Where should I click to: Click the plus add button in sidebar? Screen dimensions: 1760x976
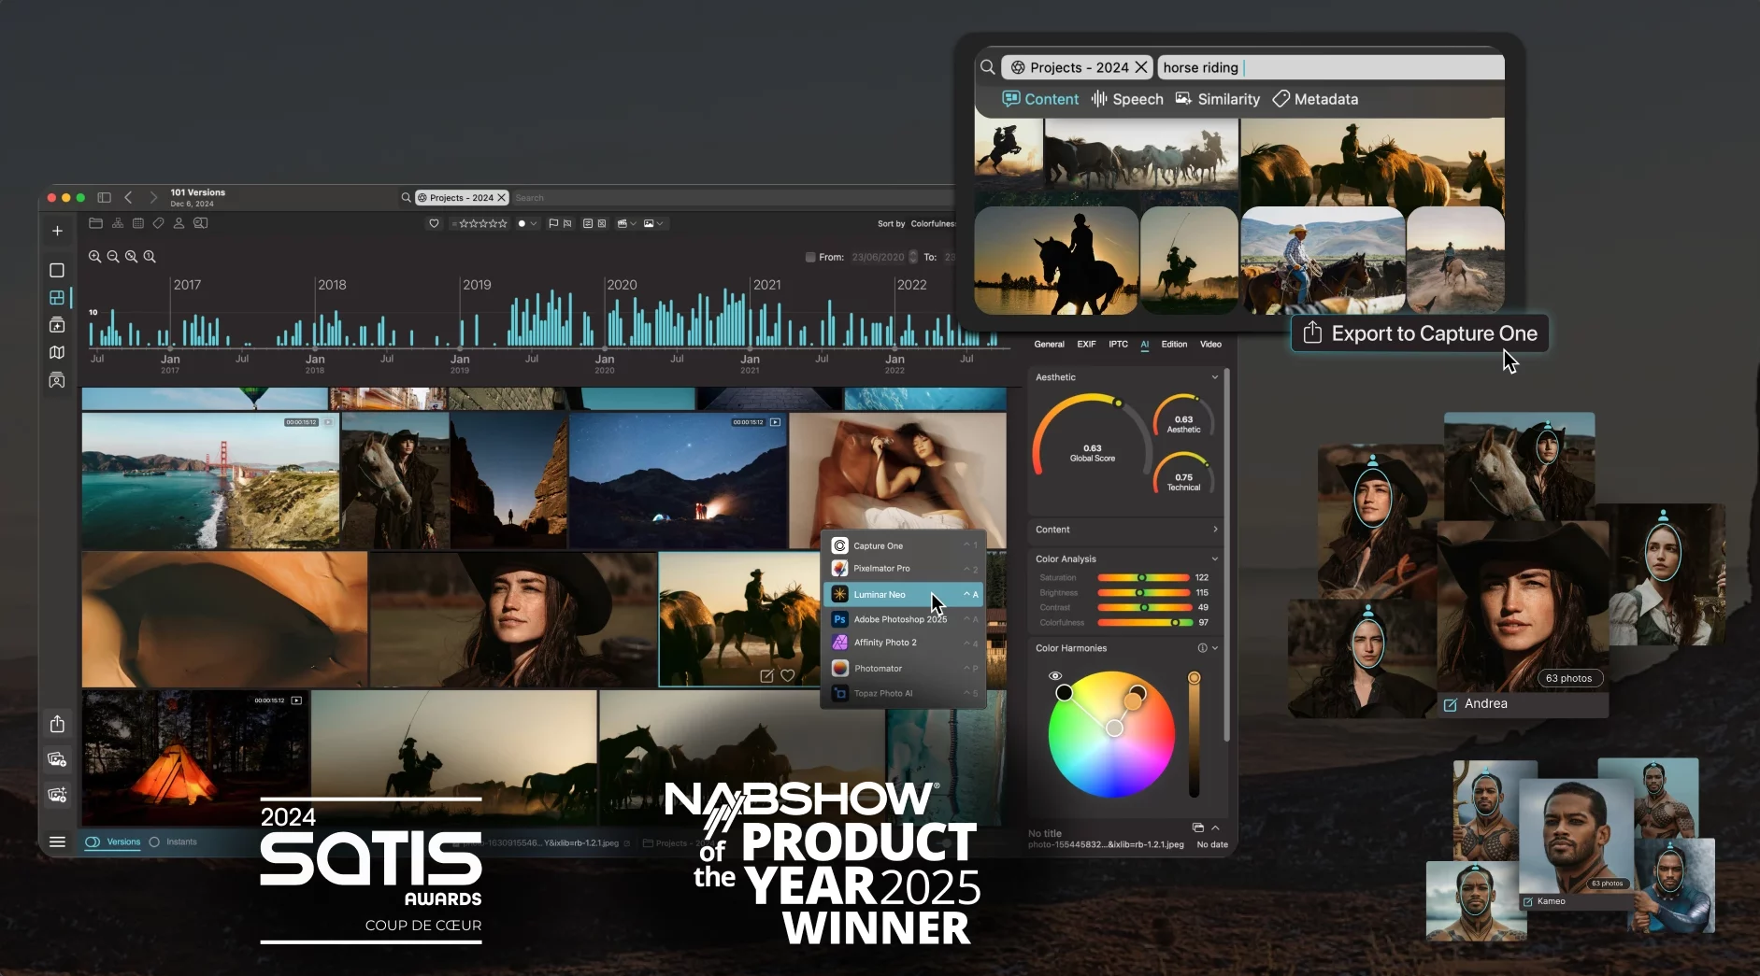[57, 231]
